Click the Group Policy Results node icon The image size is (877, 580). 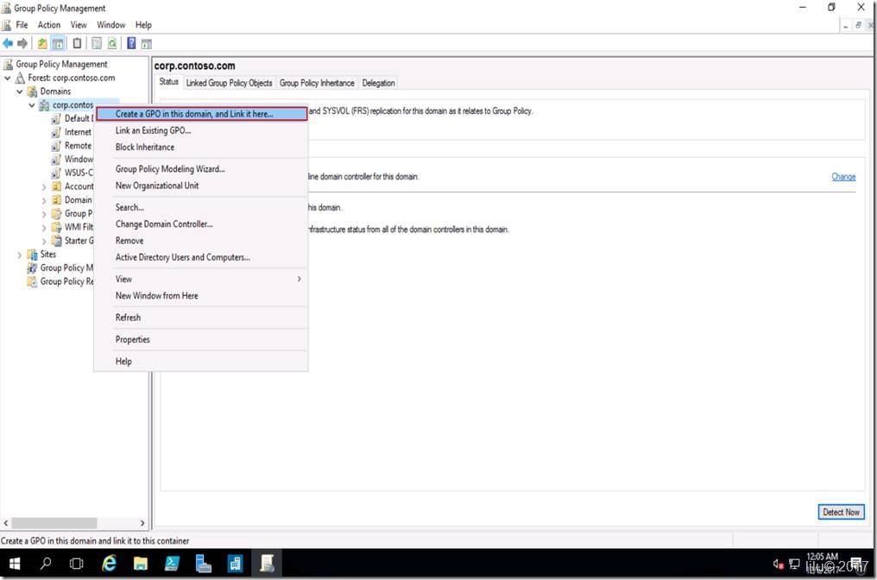[x=33, y=281]
